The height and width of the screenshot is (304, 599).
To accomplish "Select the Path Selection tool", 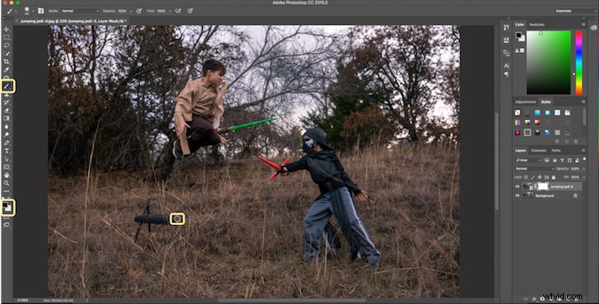I will [x=6, y=159].
